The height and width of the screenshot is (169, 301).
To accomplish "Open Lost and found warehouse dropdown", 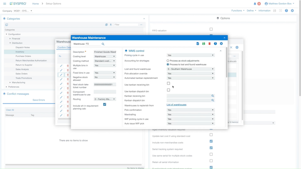I will click(x=191, y=69).
